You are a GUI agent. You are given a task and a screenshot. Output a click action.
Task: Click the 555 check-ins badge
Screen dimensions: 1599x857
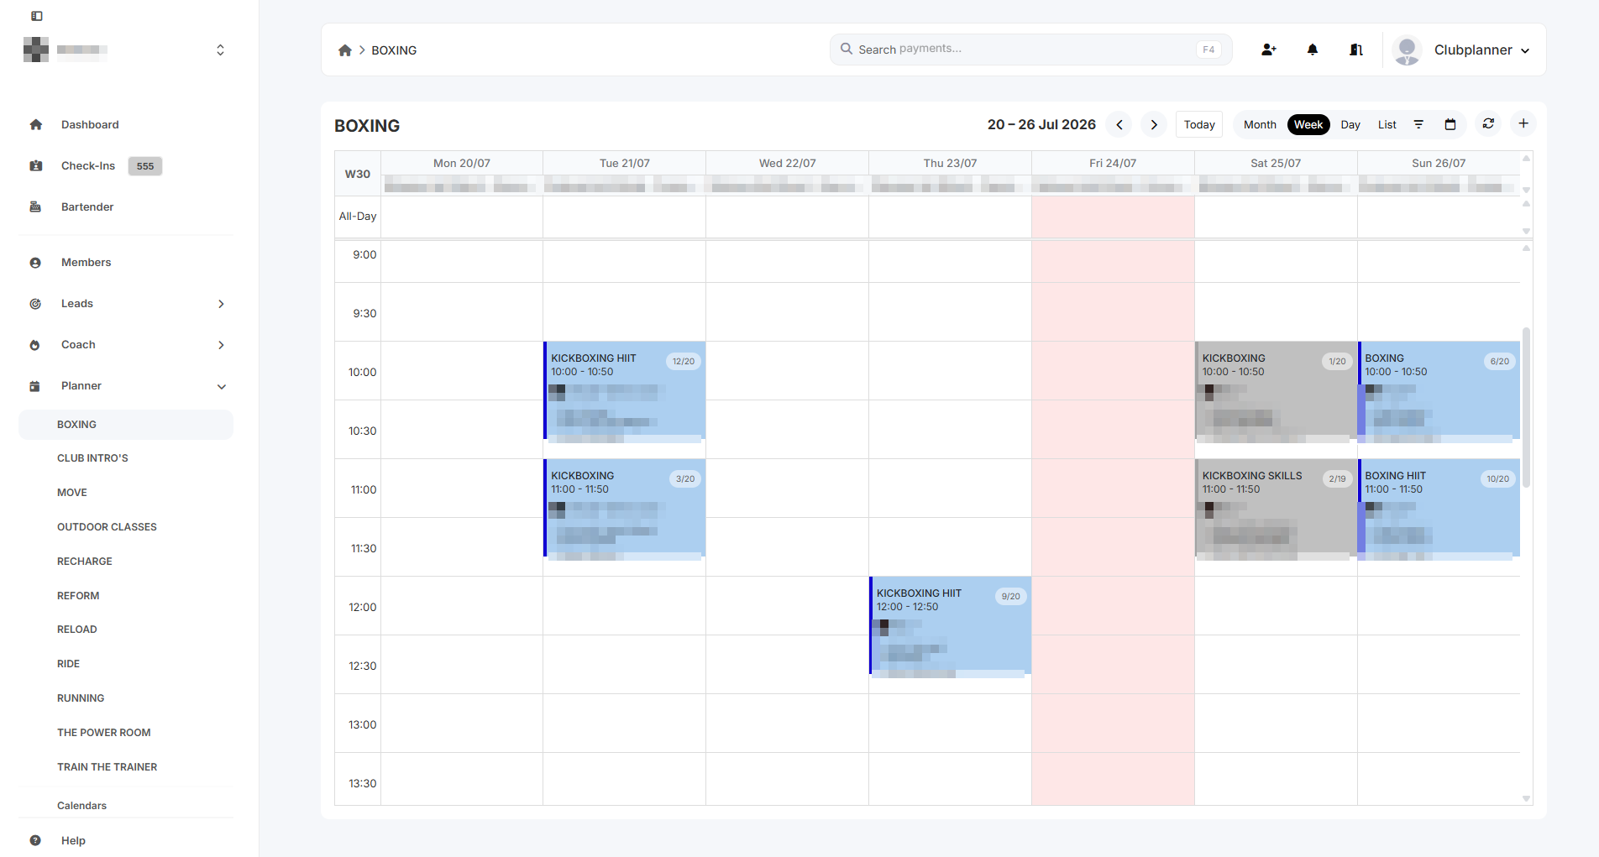(x=145, y=166)
